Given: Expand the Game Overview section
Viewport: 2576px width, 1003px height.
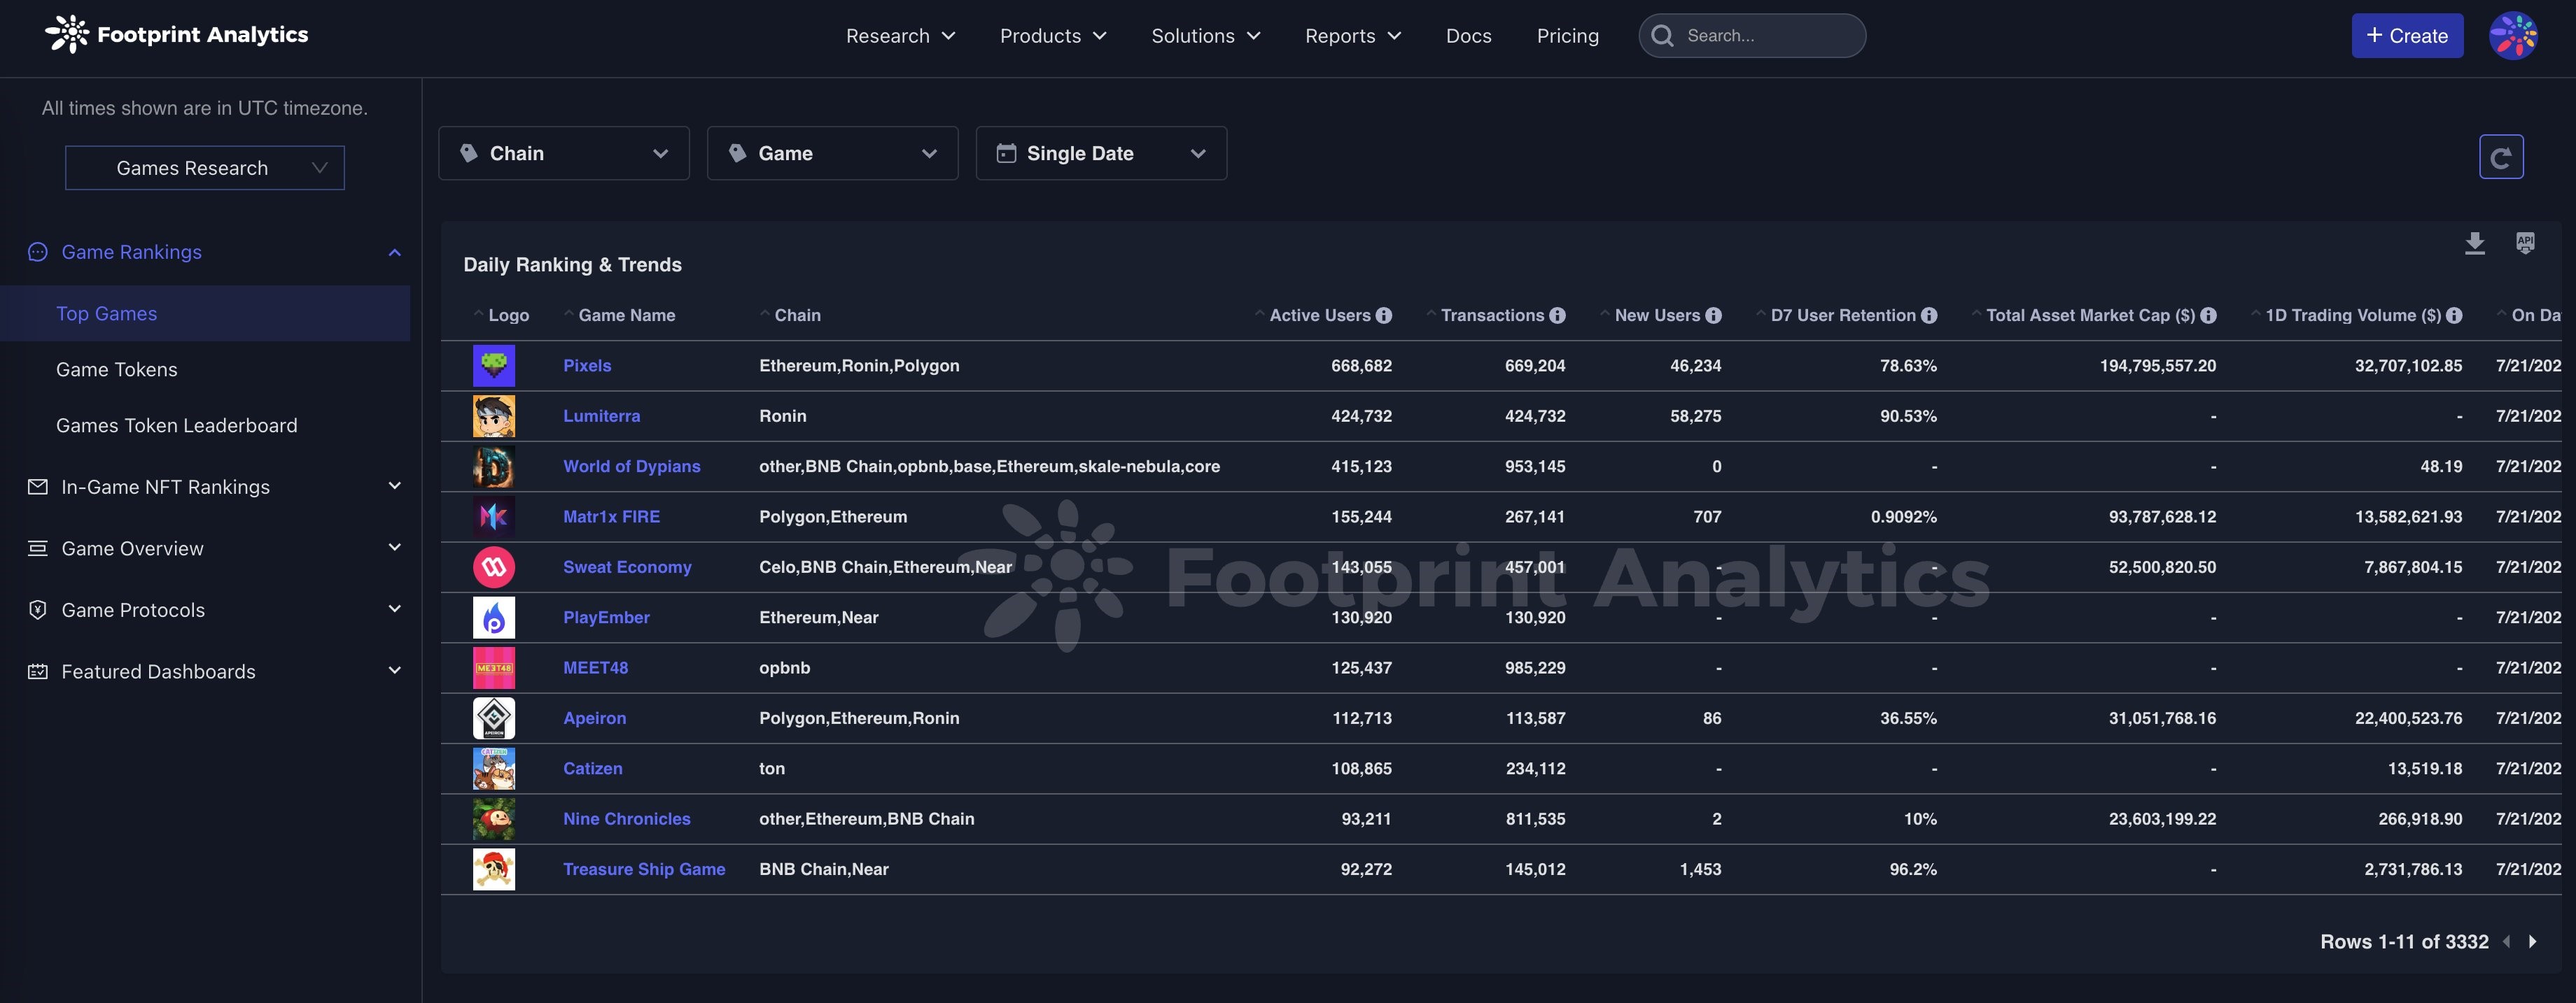Looking at the screenshot, I should click(395, 548).
